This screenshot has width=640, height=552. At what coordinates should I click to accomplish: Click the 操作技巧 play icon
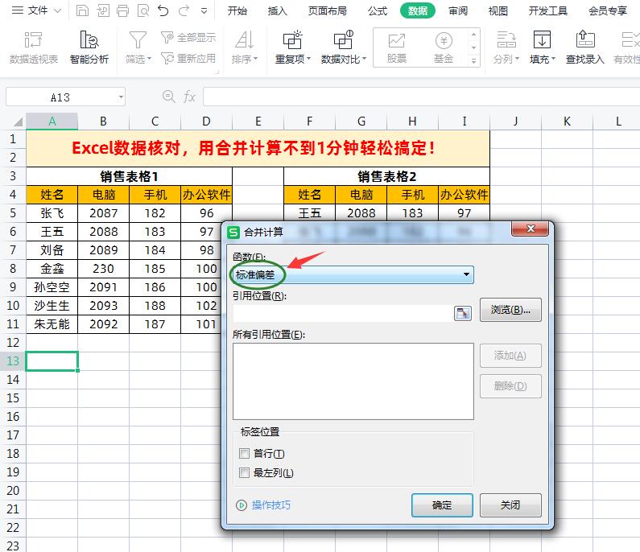242,505
